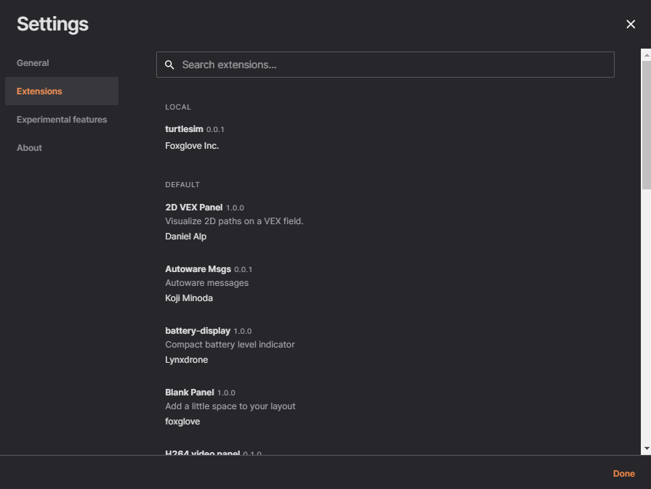The image size is (651, 489).
Task: Select Foxglove Inc. publisher text
Action: click(192, 146)
